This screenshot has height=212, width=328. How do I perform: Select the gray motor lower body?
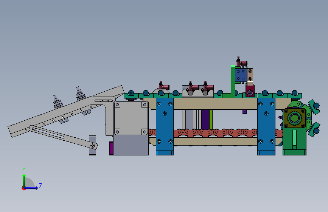tap(131, 145)
